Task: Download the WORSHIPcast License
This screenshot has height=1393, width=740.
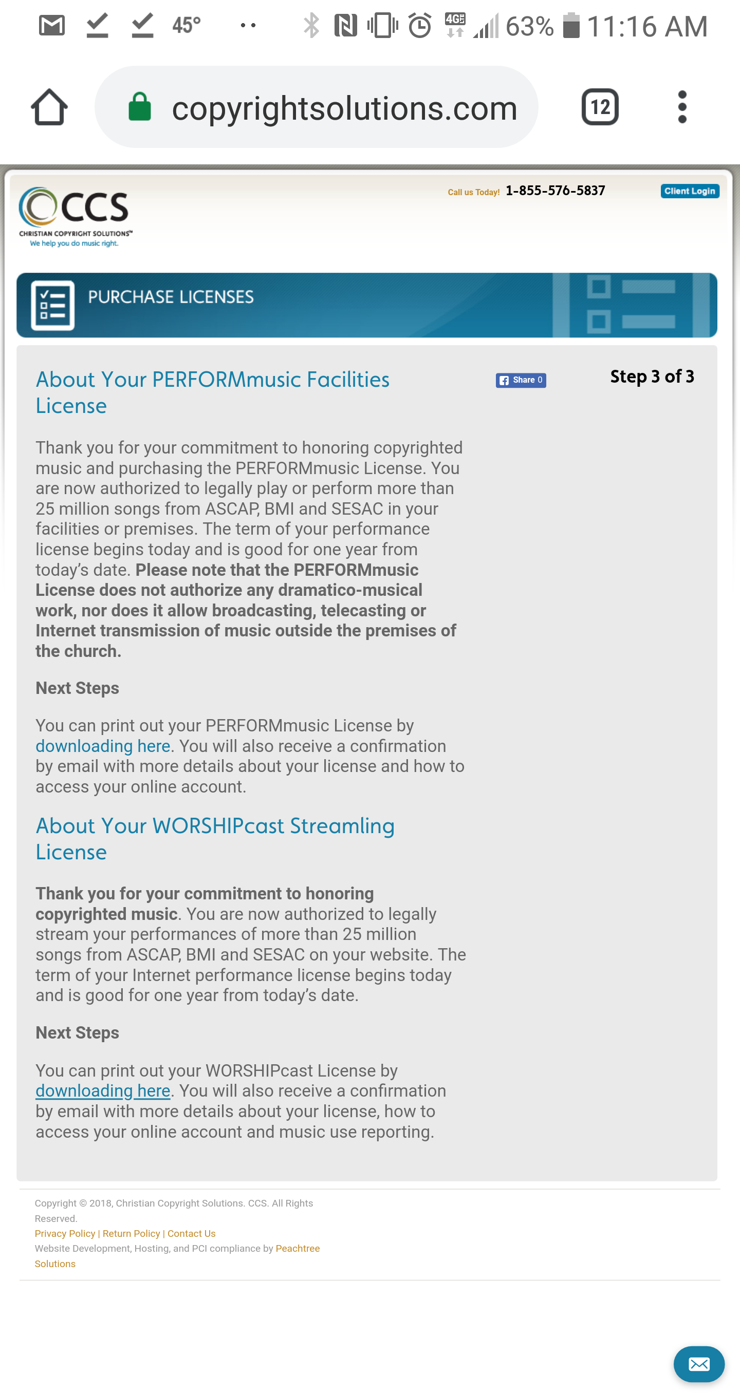Action: click(x=103, y=1090)
